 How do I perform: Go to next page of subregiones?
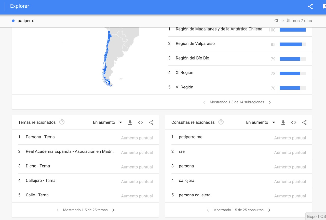tap(270, 102)
